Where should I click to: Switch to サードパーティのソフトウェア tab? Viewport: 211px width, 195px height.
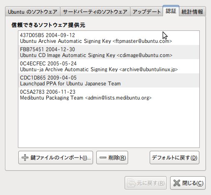[x=95, y=12]
